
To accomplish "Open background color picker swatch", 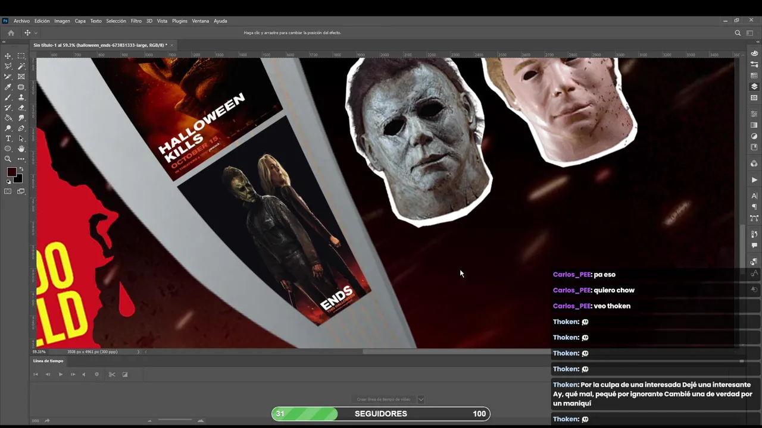I will coord(18,178).
